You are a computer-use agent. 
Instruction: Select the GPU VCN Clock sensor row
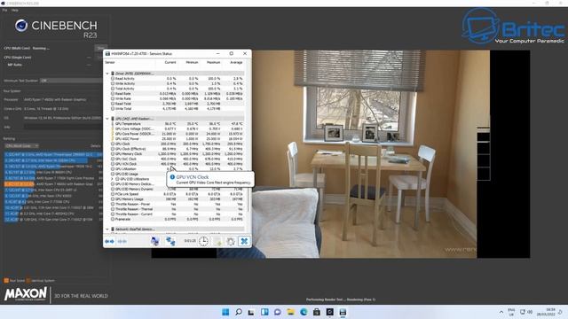coord(177,164)
